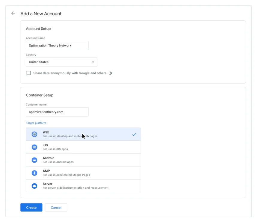The image size is (257, 222).
Task: Click 'Share data anonymously with Google' label
Action: click(70, 73)
